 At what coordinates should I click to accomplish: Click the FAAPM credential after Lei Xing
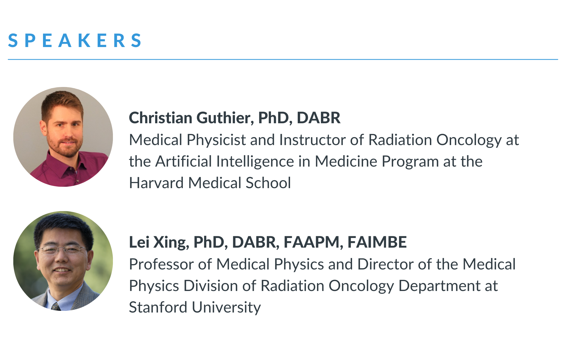click(314, 243)
